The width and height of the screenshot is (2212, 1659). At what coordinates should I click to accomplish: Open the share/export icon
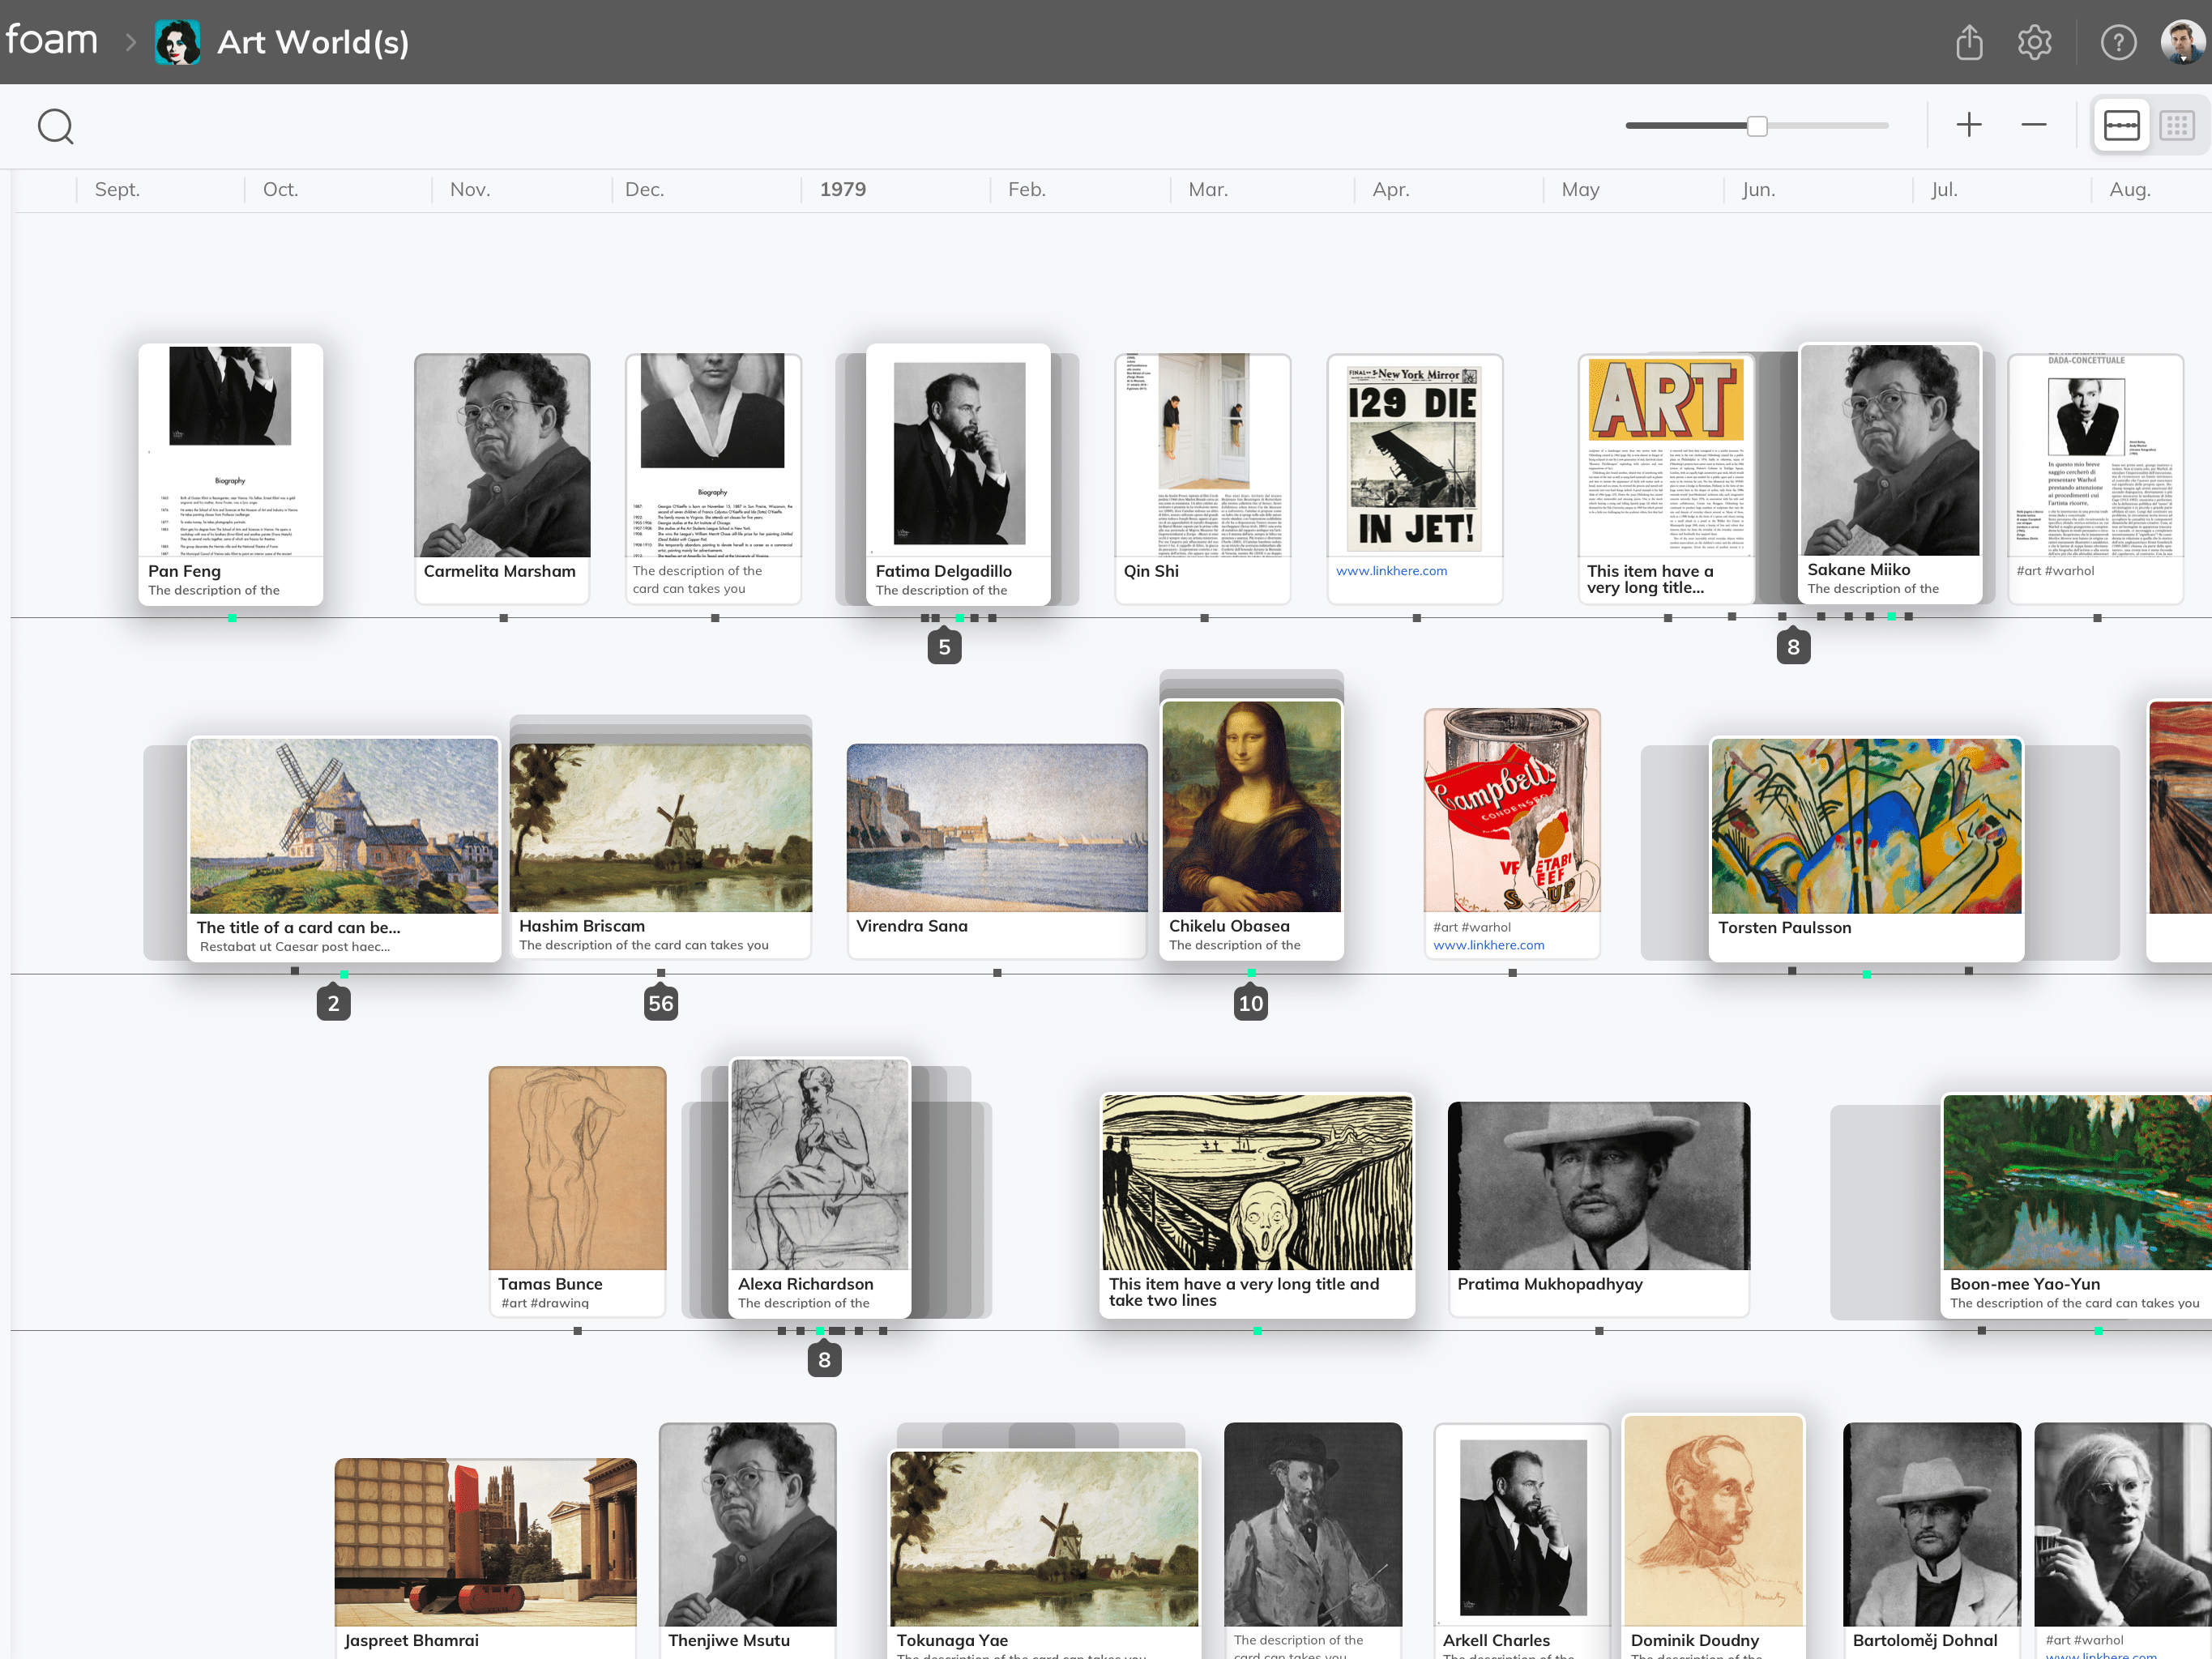point(1968,42)
